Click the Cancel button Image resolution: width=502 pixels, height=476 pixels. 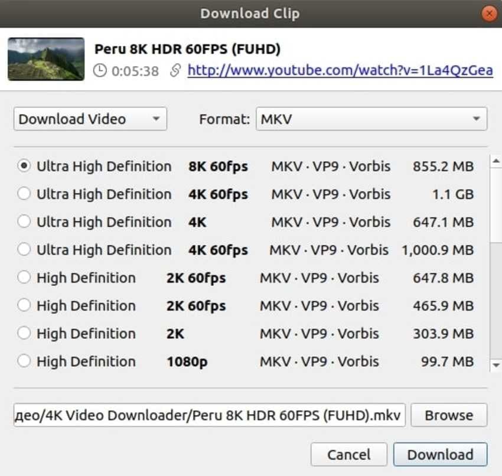coord(348,455)
